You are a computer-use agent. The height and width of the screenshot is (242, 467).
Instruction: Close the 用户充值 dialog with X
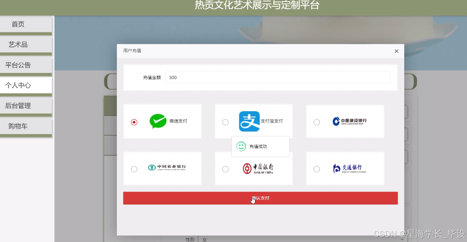point(396,51)
